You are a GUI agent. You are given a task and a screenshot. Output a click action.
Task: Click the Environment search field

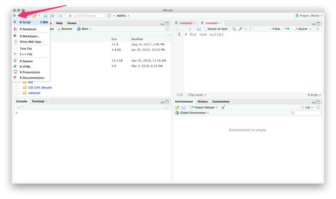click(305, 113)
